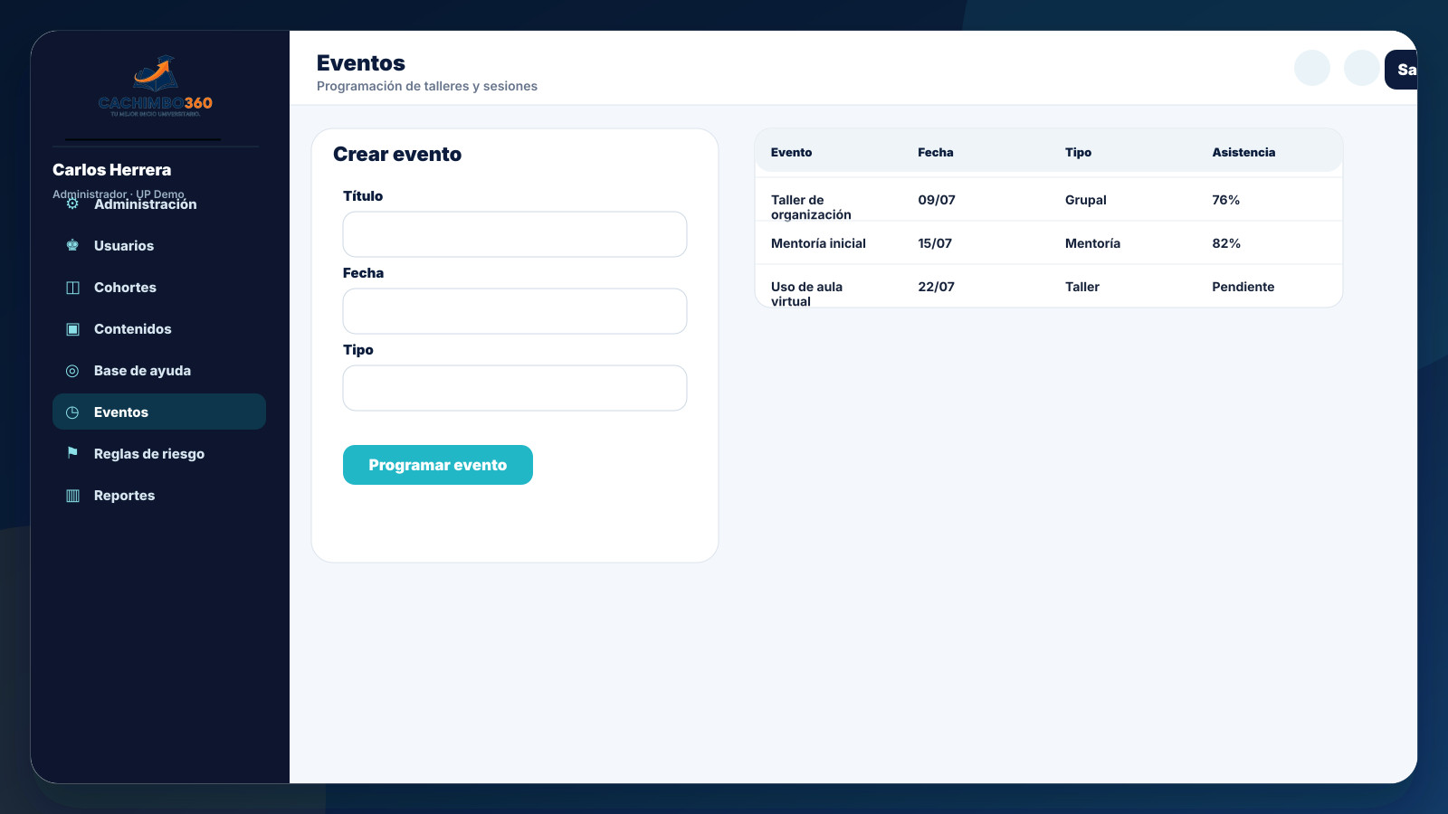Open Cohortes in the sidebar
This screenshot has height=814, width=1448.
[159, 288]
